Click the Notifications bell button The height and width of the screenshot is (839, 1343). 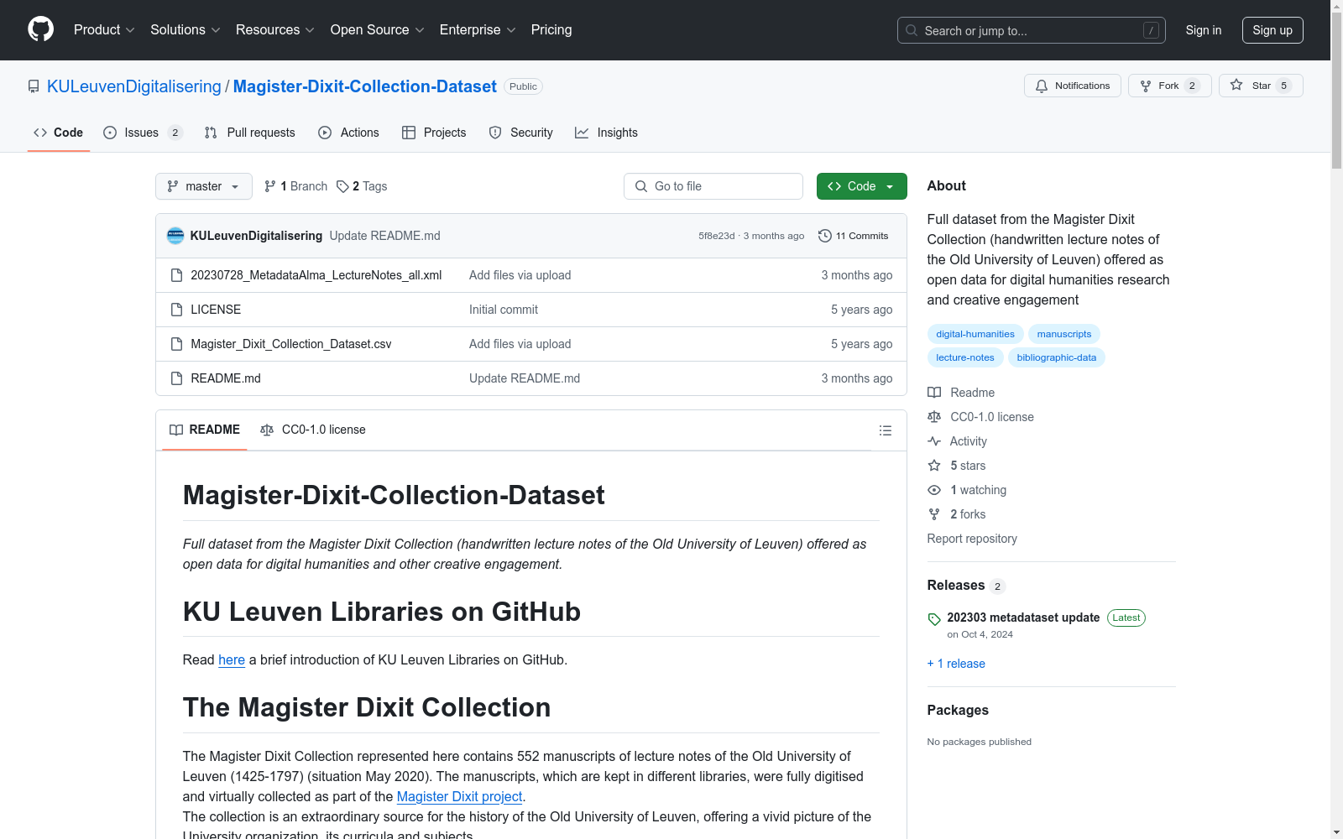tap(1072, 86)
